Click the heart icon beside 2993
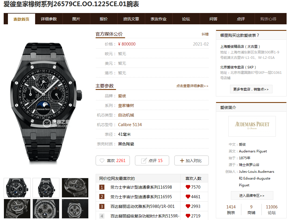This screenshot has width=290, height=220. point(188,206)
